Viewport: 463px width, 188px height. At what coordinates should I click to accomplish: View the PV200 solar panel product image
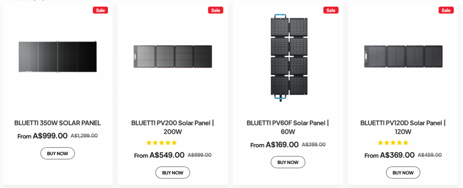[173, 56]
